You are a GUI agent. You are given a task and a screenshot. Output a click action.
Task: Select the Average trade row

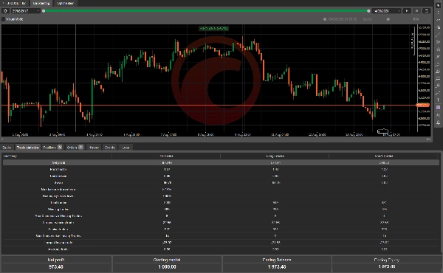[221, 249]
